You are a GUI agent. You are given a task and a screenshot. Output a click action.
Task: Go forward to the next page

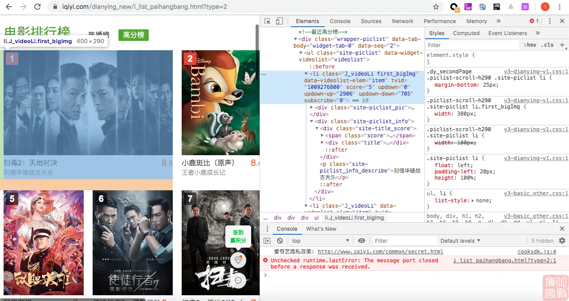[23, 7]
